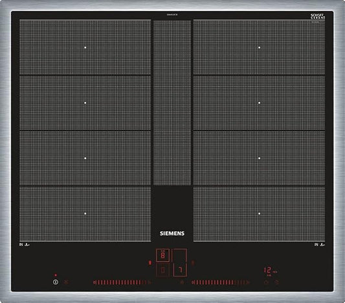Toggle the right flexZone link symbol
The height and width of the screenshot is (303, 345).
pyautogui.click(x=193, y=262)
